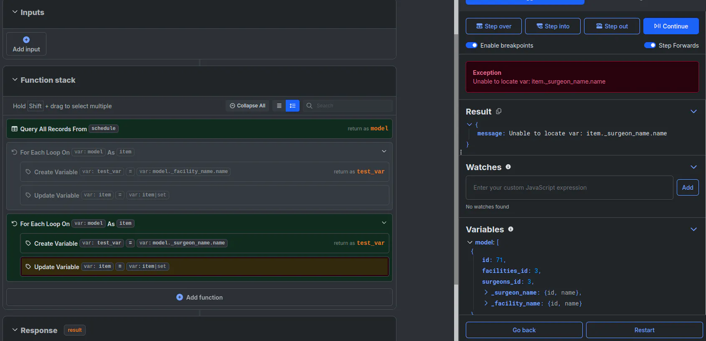Image resolution: width=706 pixels, height=341 pixels.
Task: Collapse the Inputs section
Action: pyautogui.click(x=15, y=12)
